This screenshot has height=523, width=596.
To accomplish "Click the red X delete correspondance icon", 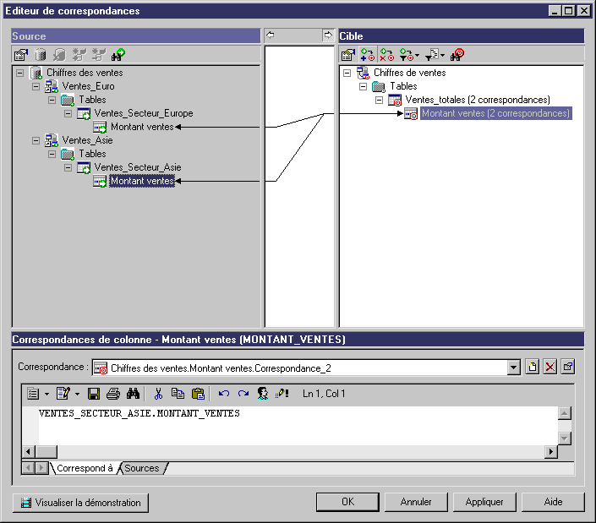I will pos(550,367).
